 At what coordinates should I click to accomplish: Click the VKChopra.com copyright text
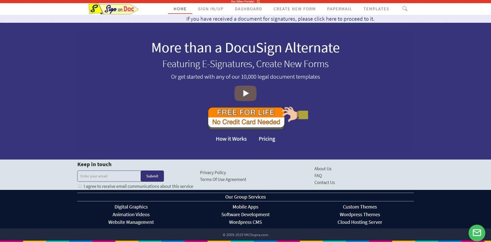(245, 235)
